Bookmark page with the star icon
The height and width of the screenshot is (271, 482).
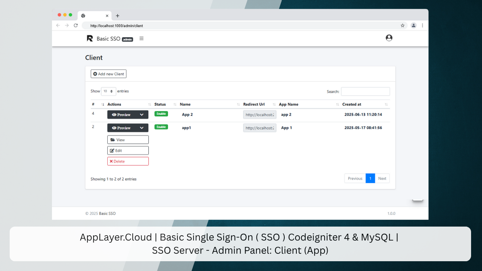403,26
